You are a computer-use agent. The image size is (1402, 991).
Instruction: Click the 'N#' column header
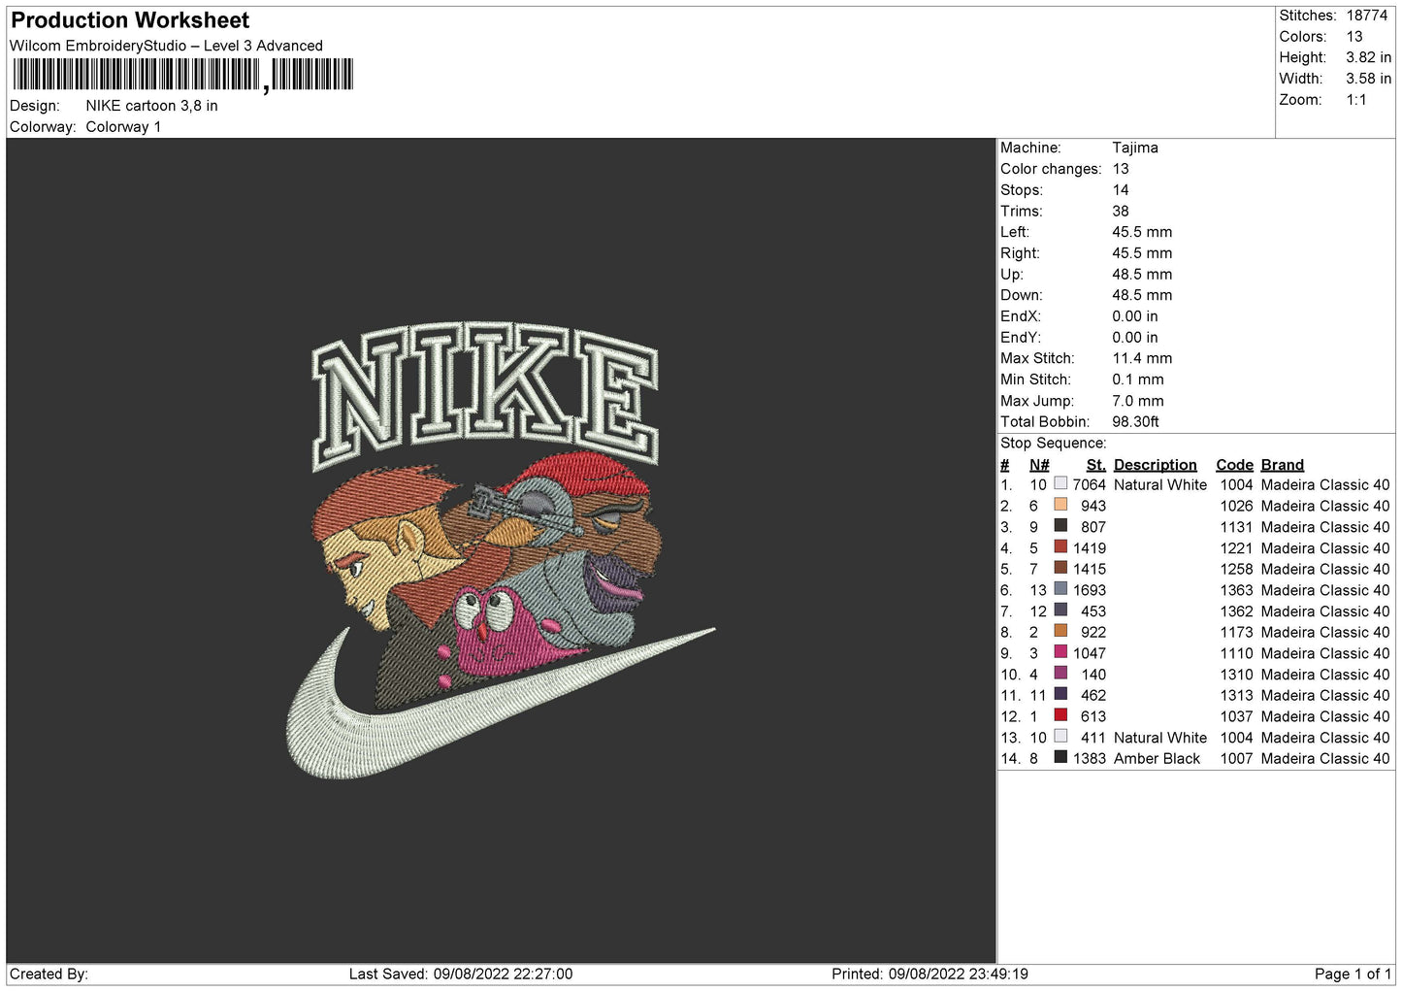tap(1039, 465)
